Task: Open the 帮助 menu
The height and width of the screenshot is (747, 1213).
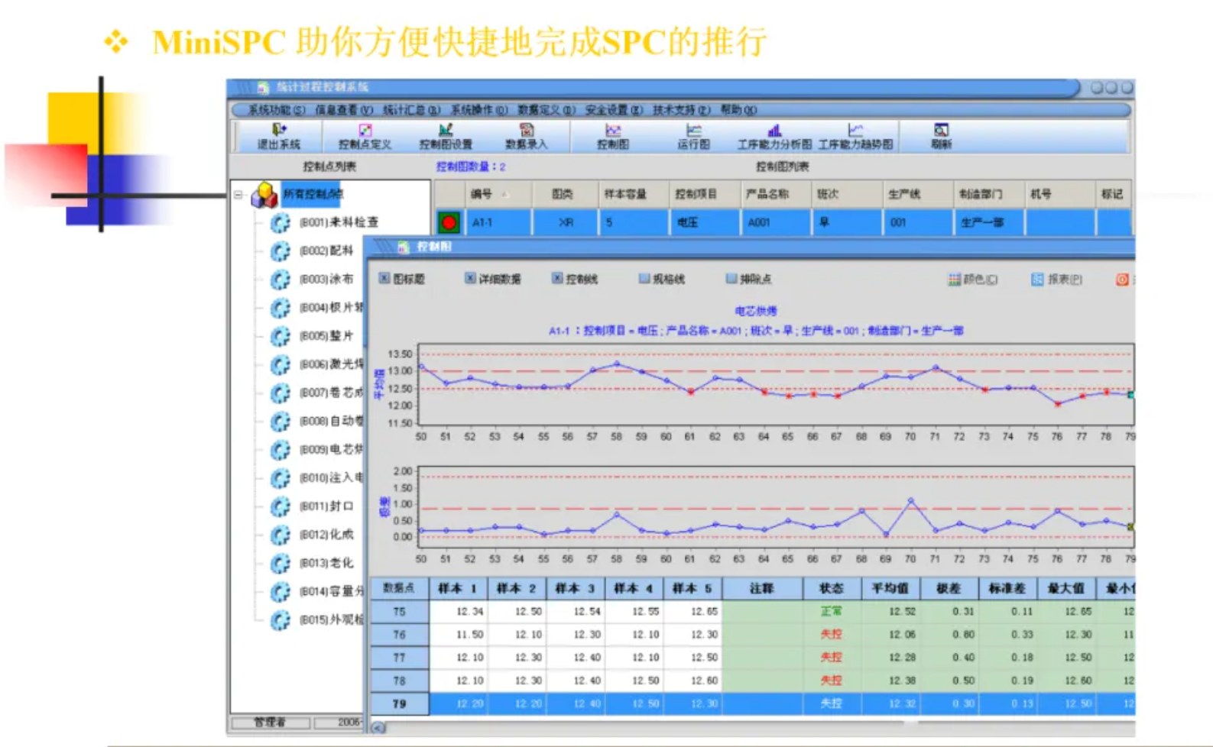Action: (738, 110)
